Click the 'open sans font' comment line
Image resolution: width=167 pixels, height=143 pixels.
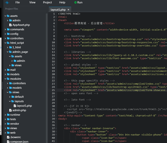point(81,93)
